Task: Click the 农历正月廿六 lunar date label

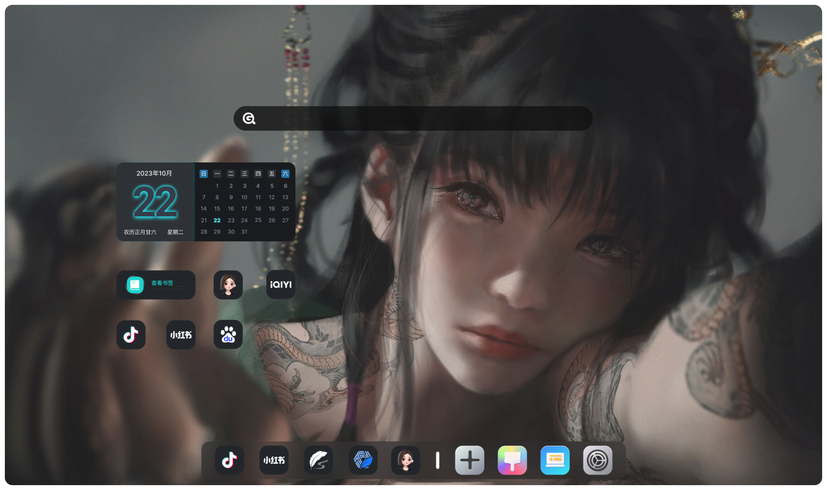Action: [x=140, y=232]
